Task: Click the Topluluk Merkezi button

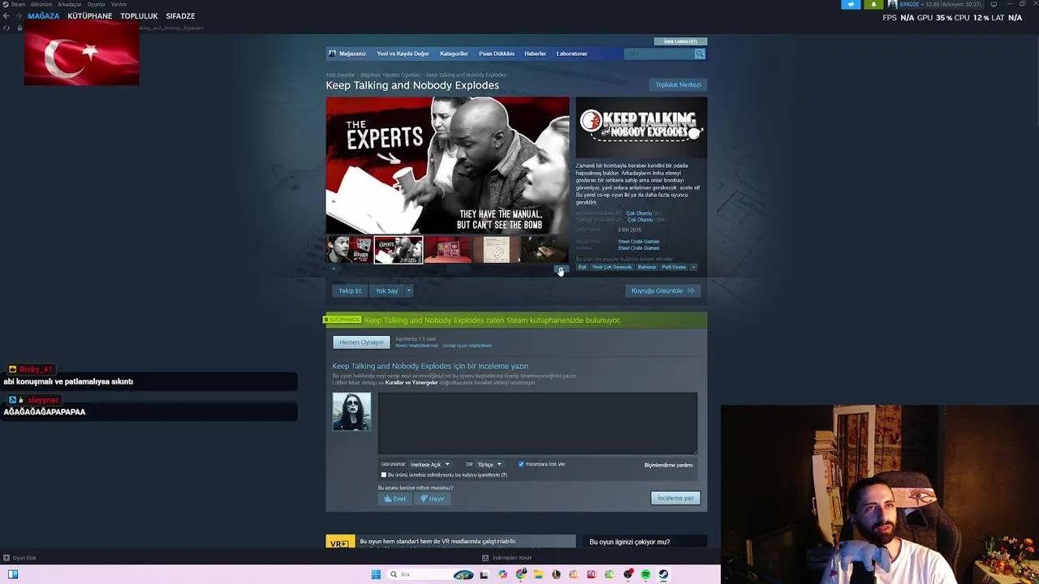Action: pos(678,84)
